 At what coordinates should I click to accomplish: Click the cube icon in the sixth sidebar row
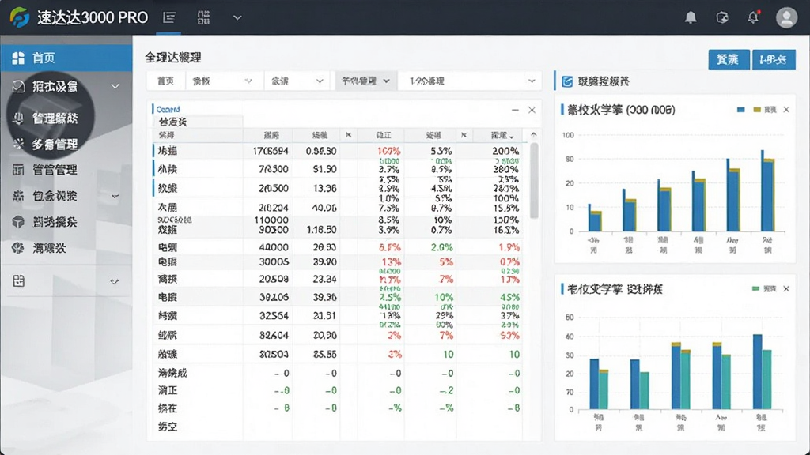18,222
